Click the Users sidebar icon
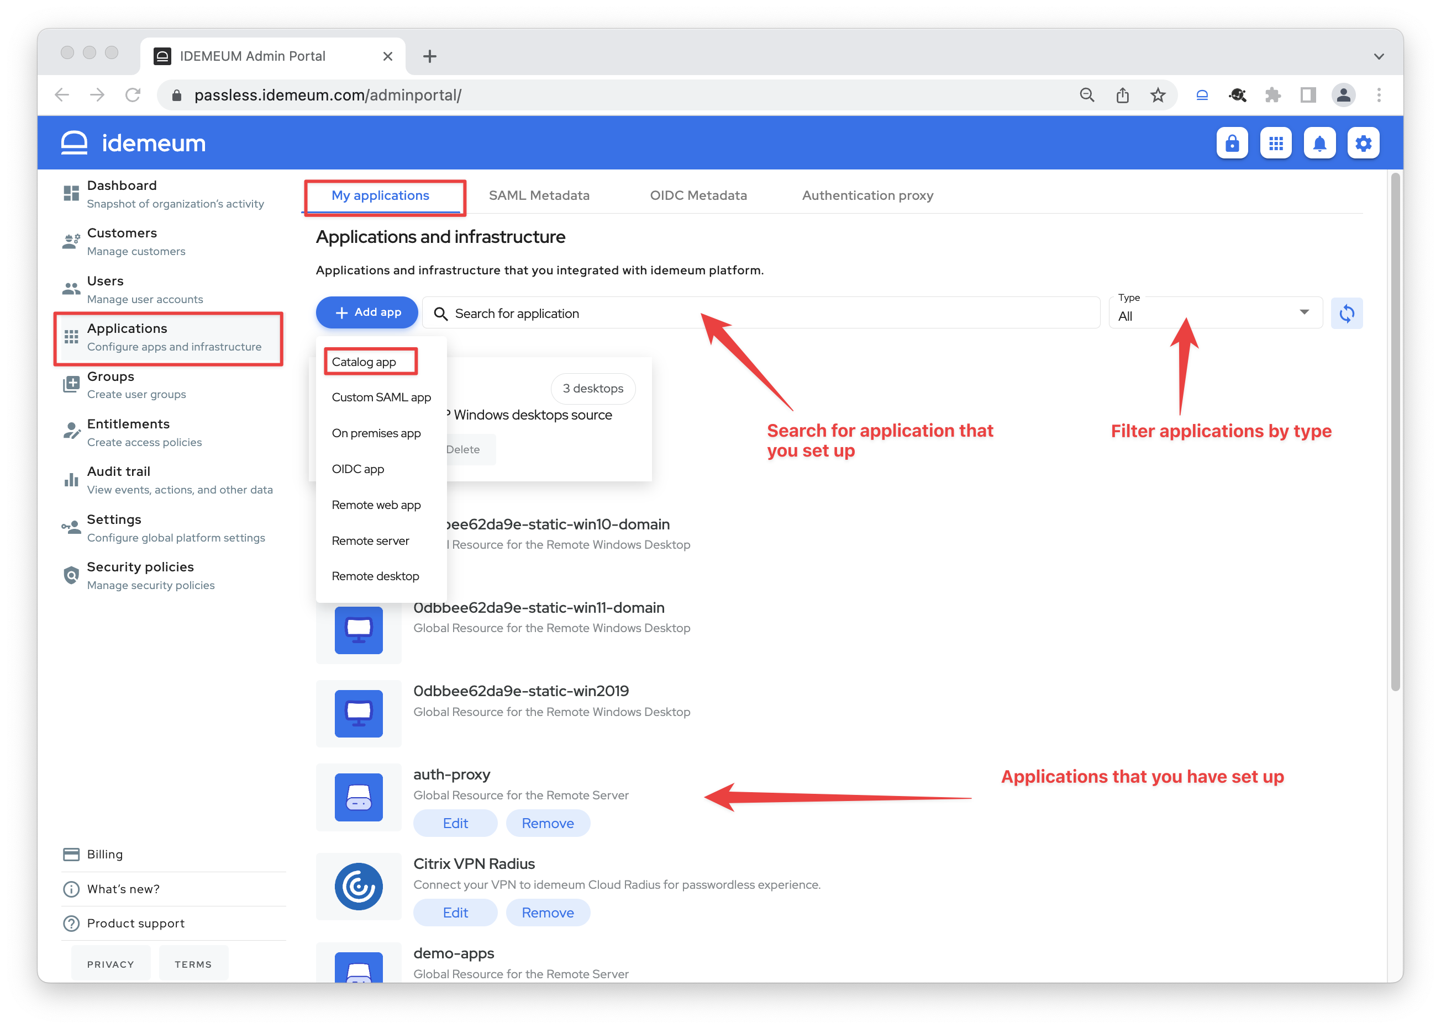Screen dimensions: 1441x1029 [71, 289]
